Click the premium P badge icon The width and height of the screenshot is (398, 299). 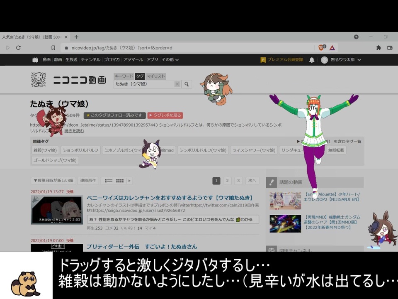click(x=263, y=60)
